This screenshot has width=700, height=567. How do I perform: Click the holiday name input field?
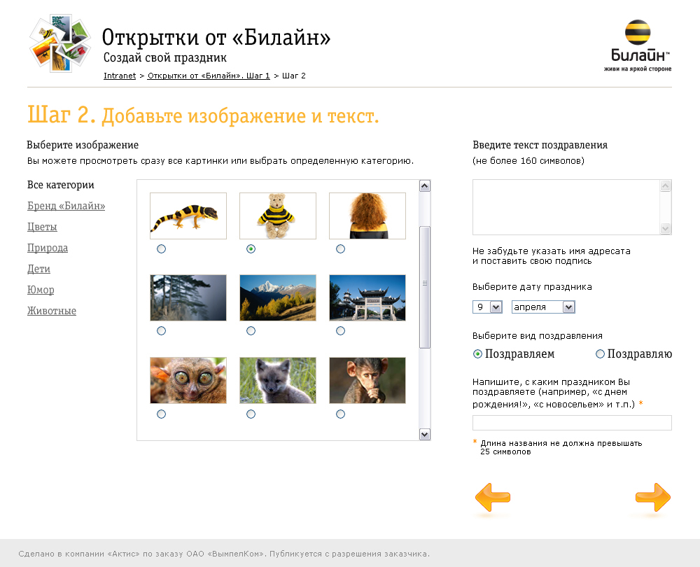point(572,423)
